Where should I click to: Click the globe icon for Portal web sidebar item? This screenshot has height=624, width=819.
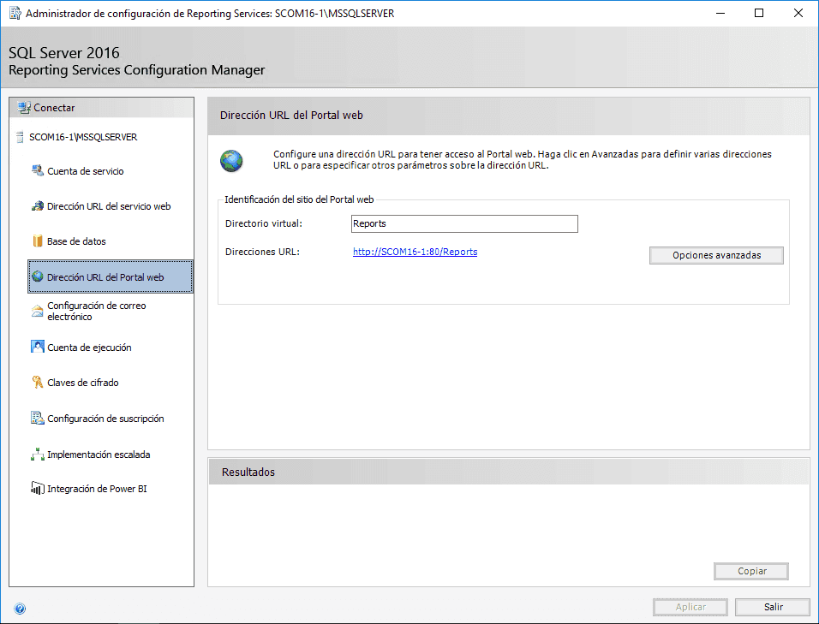click(37, 276)
